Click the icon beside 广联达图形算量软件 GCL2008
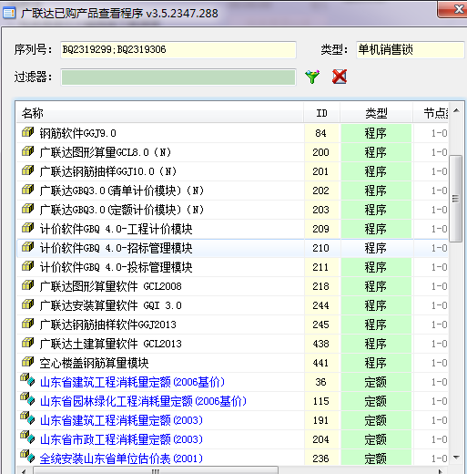 [27, 285]
